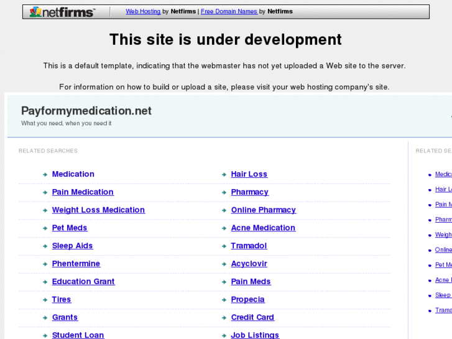The height and width of the screenshot is (339, 452).
Task: Open the Education Grant link
Action: [83, 281]
